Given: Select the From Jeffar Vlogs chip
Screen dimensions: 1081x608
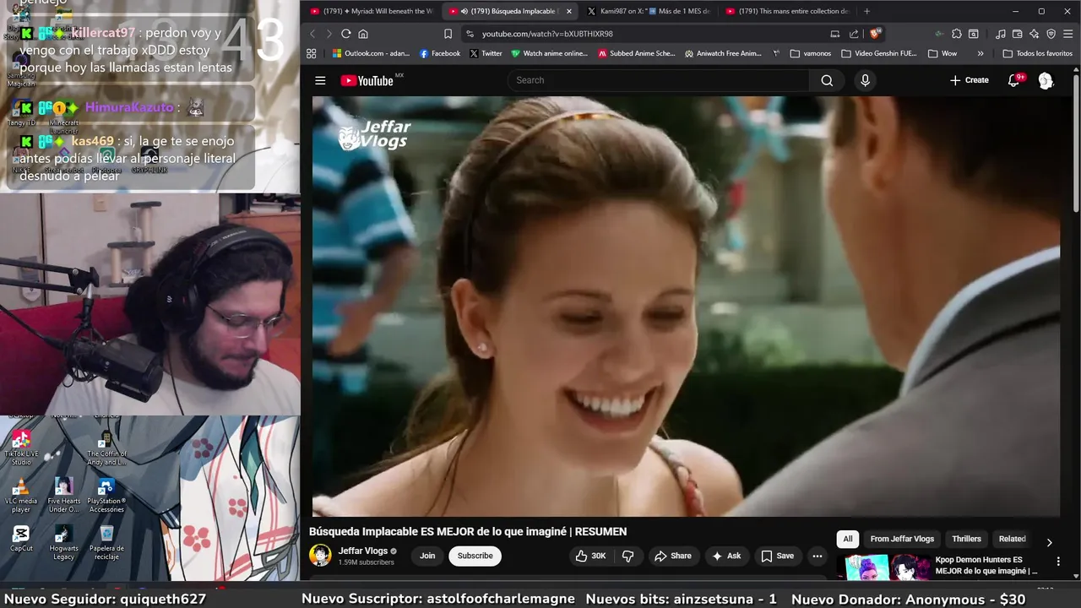Looking at the screenshot, I should point(902,539).
